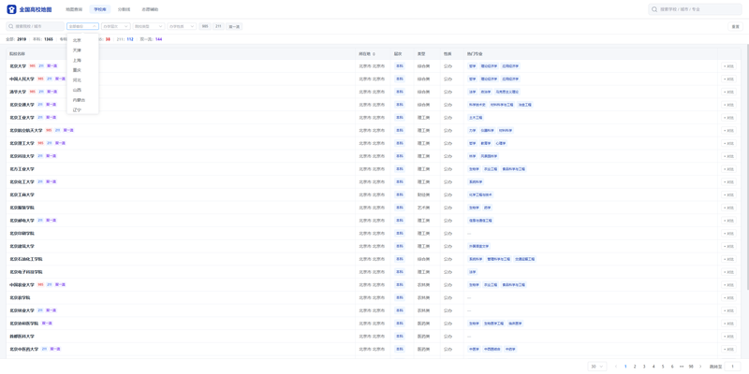Click the 心理学 tag in 北京理工大学 row
The width and height of the screenshot is (749, 374).
tap(500, 143)
